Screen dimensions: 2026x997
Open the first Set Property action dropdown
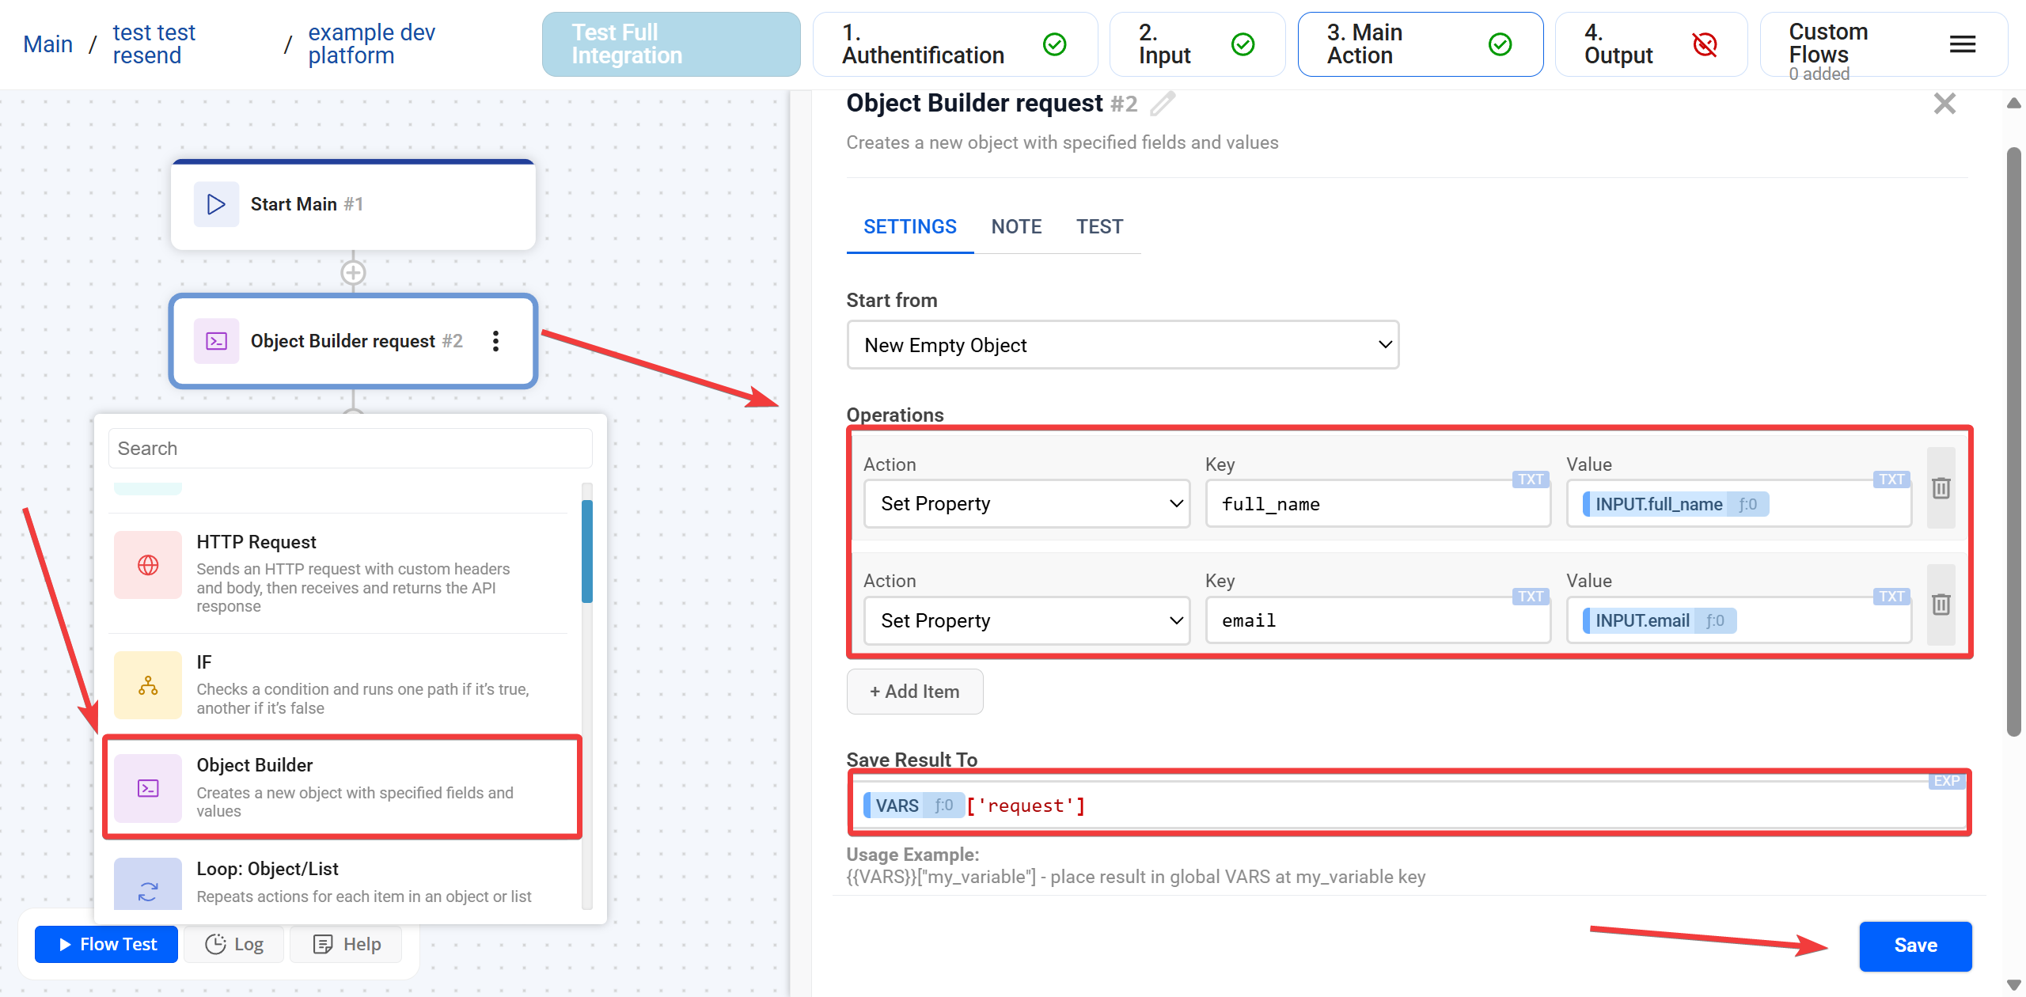[1026, 504]
